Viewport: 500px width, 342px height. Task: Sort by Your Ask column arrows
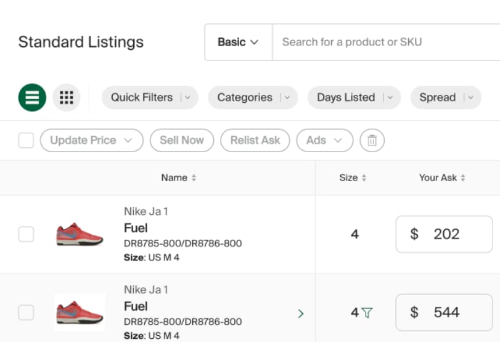pos(462,178)
